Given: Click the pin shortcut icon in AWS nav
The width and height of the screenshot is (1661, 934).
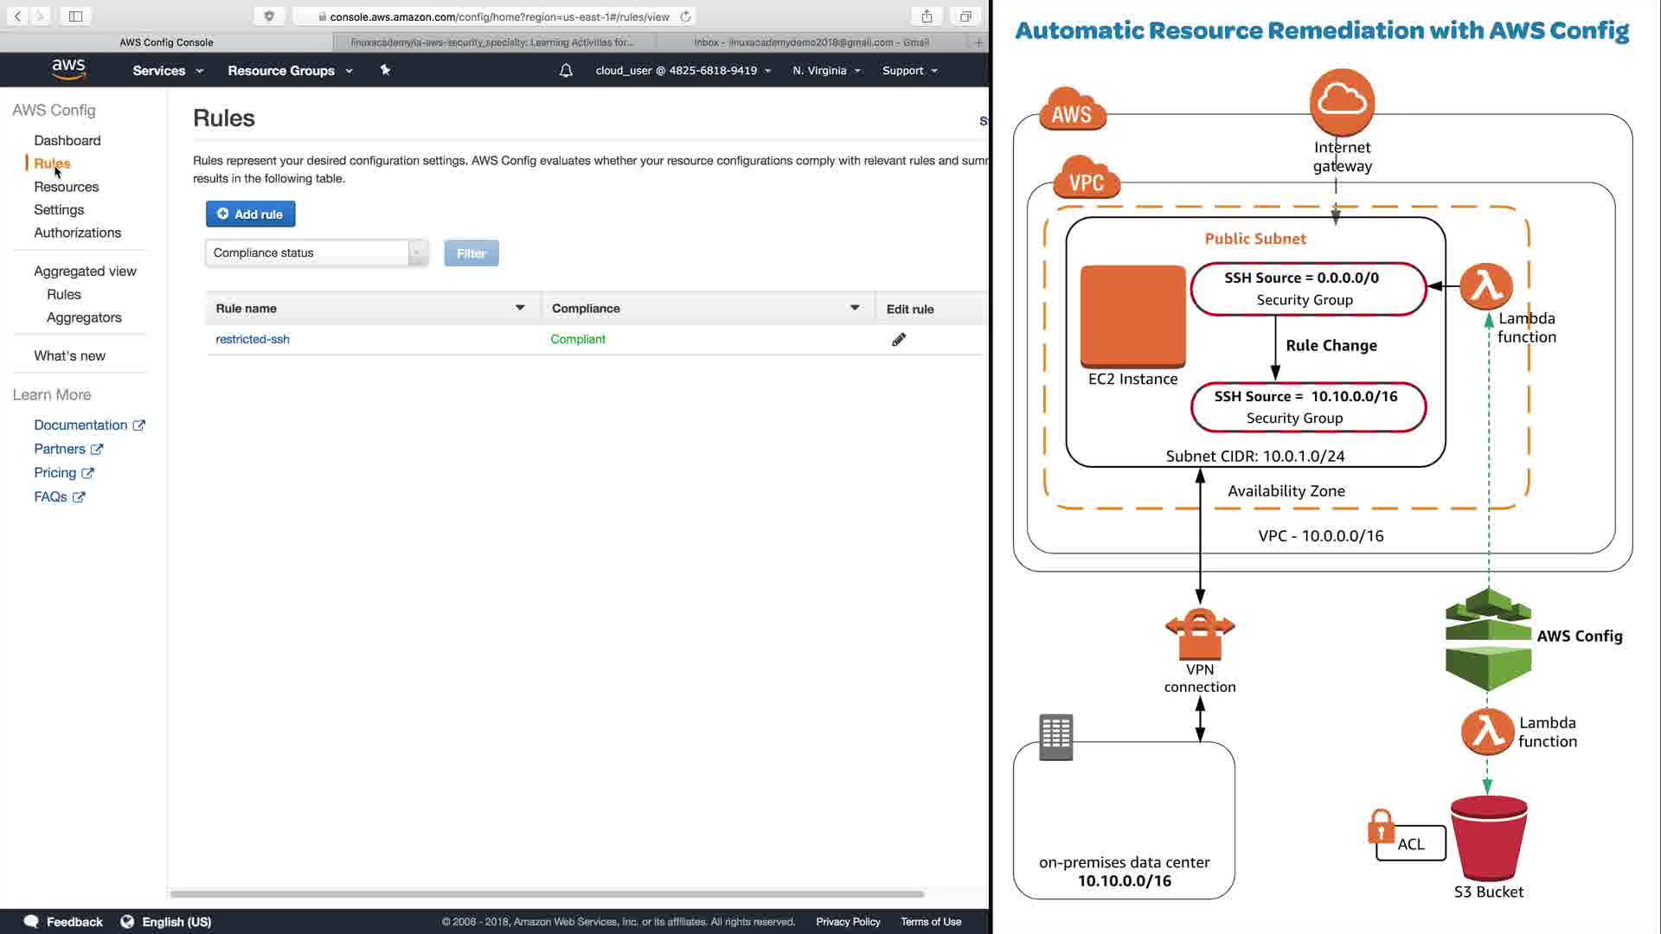Looking at the screenshot, I should coord(385,70).
